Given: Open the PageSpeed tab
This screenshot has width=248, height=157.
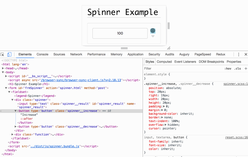Looking at the screenshot, I should pos(203,54).
